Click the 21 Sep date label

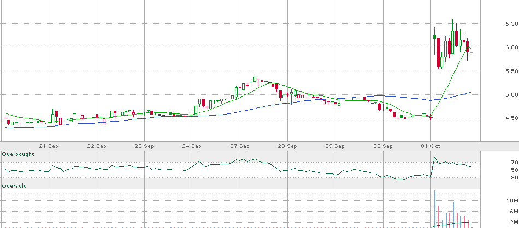[x=49, y=146]
